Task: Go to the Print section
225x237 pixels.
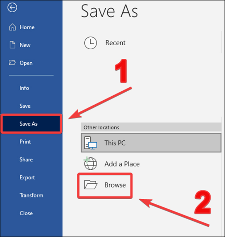Action: pyautogui.click(x=25, y=142)
